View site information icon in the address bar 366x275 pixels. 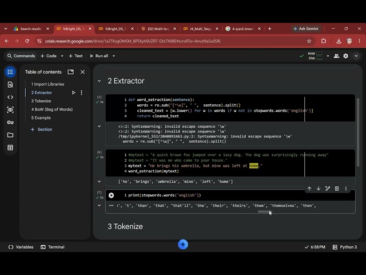[39, 41]
